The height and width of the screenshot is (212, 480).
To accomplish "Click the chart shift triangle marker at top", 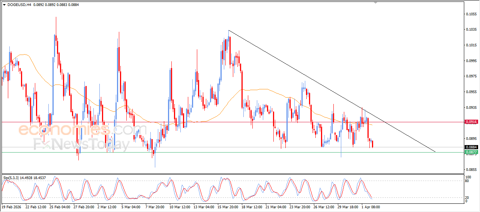I will 376,3.
